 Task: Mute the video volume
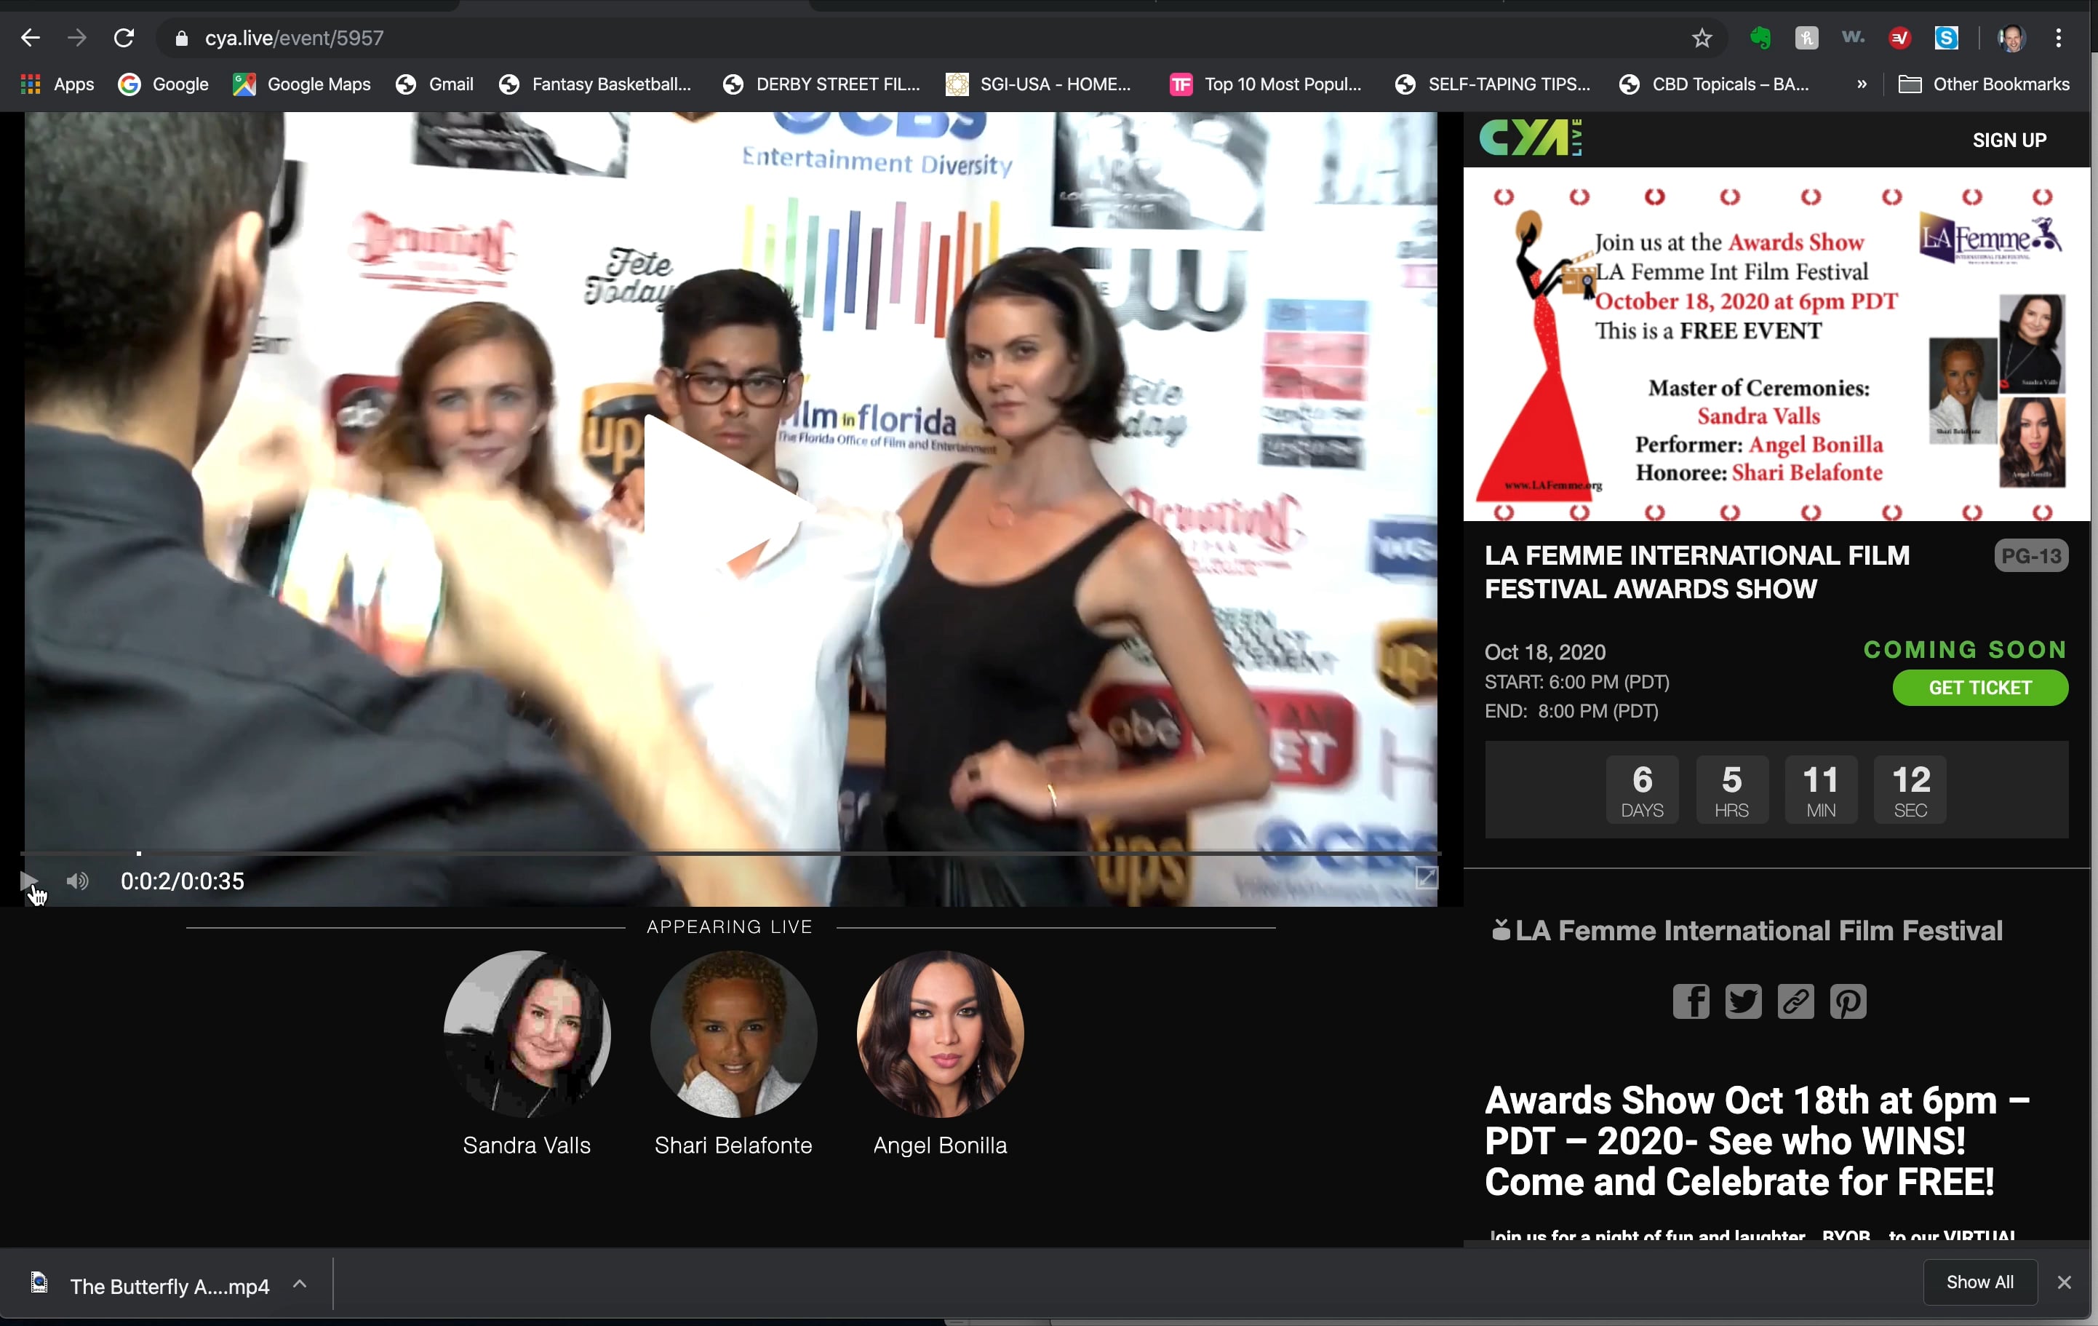pos(78,881)
